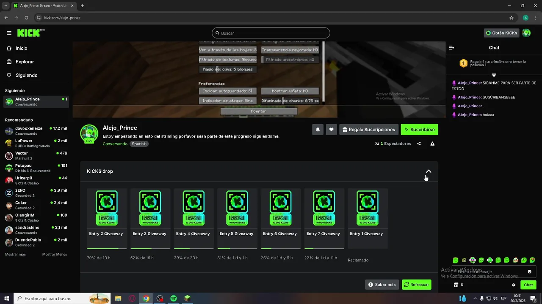Focus the Buscar search field

tap(271, 33)
